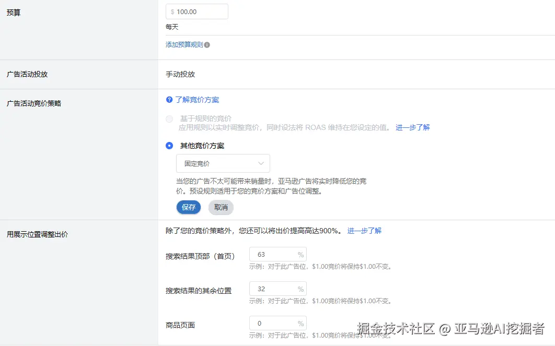Click the 取消 button
Screen dimensions: 555x346
(x=221, y=207)
